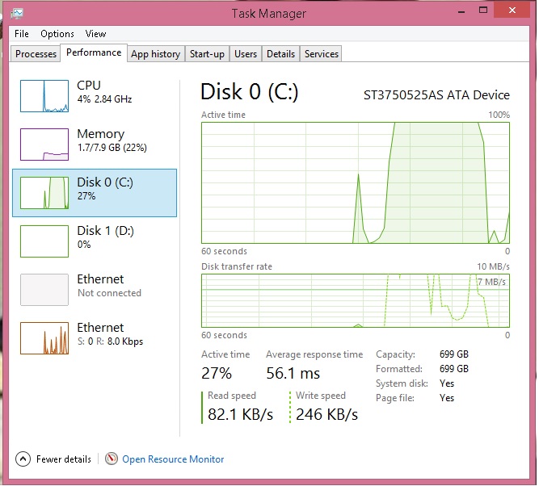Select the CPU usage mini graph

pyautogui.click(x=44, y=96)
